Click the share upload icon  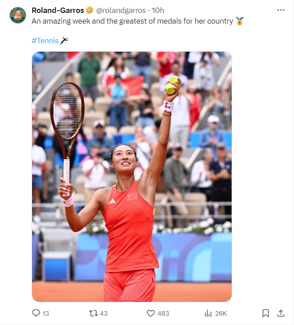(281, 313)
